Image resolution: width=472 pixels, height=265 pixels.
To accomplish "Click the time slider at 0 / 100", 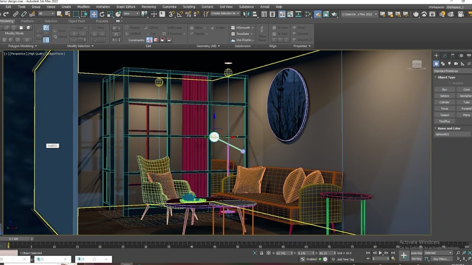I will pos(13,239).
